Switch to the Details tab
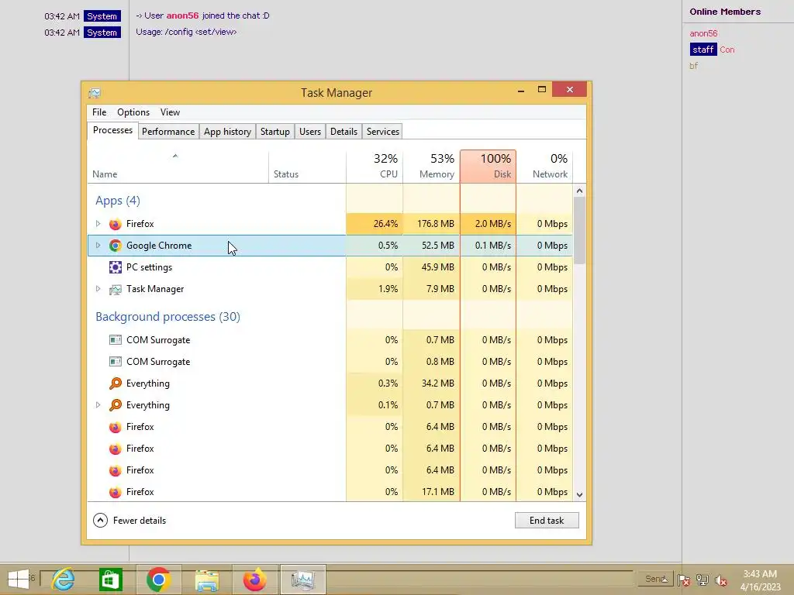 pyautogui.click(x=343, y=132)
